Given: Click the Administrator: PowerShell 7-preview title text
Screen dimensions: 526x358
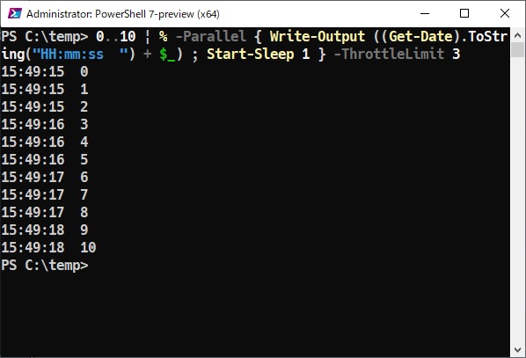Looking at the screenshot, I should click(x=123, y=14).
